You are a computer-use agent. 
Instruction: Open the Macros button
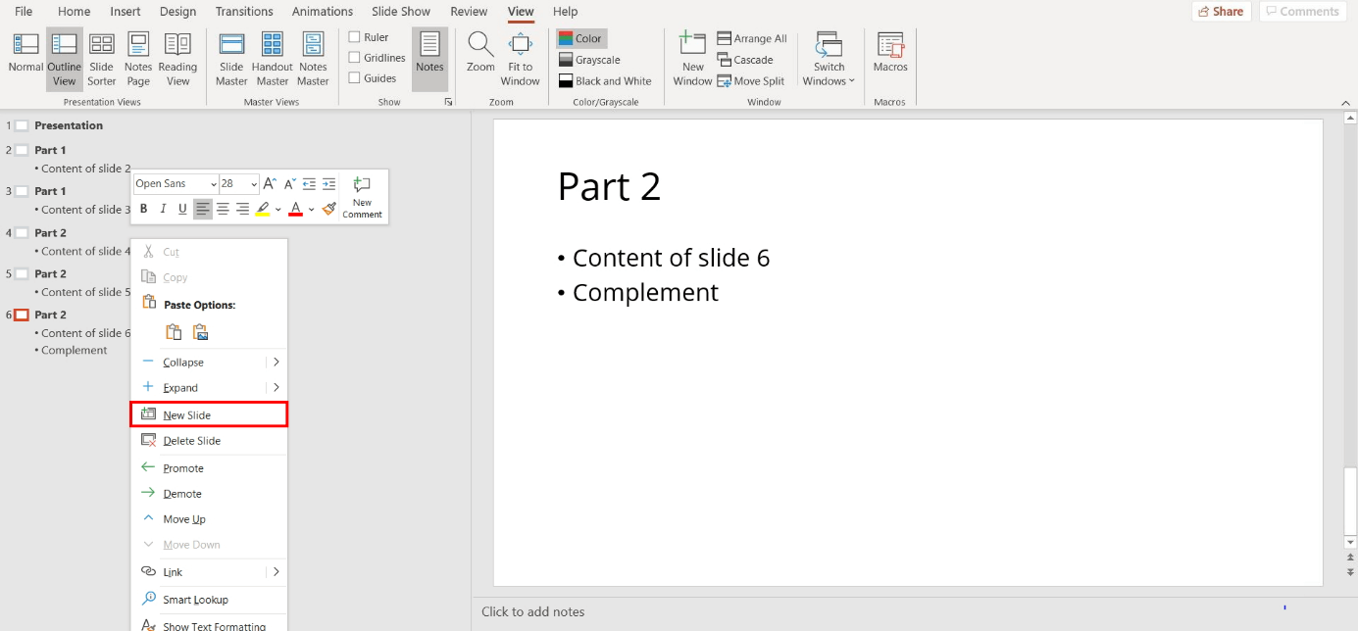pos(890,54)
